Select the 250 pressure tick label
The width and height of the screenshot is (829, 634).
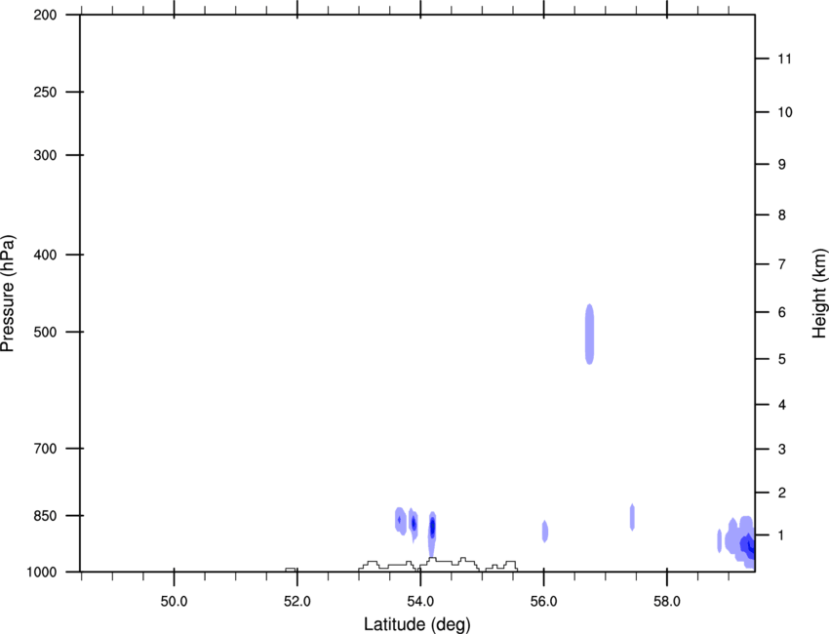(45, 92)
